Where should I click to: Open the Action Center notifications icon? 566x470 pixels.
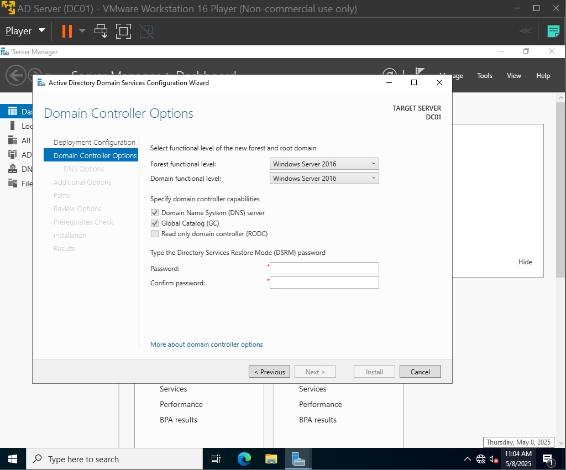[x=548, y=459]
